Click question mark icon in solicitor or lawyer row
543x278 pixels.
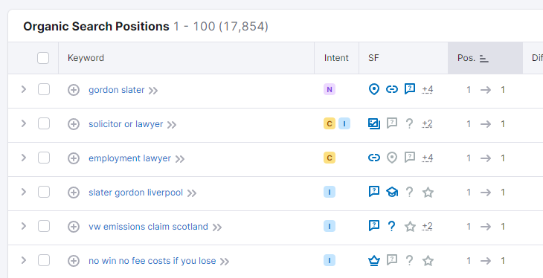409,123
